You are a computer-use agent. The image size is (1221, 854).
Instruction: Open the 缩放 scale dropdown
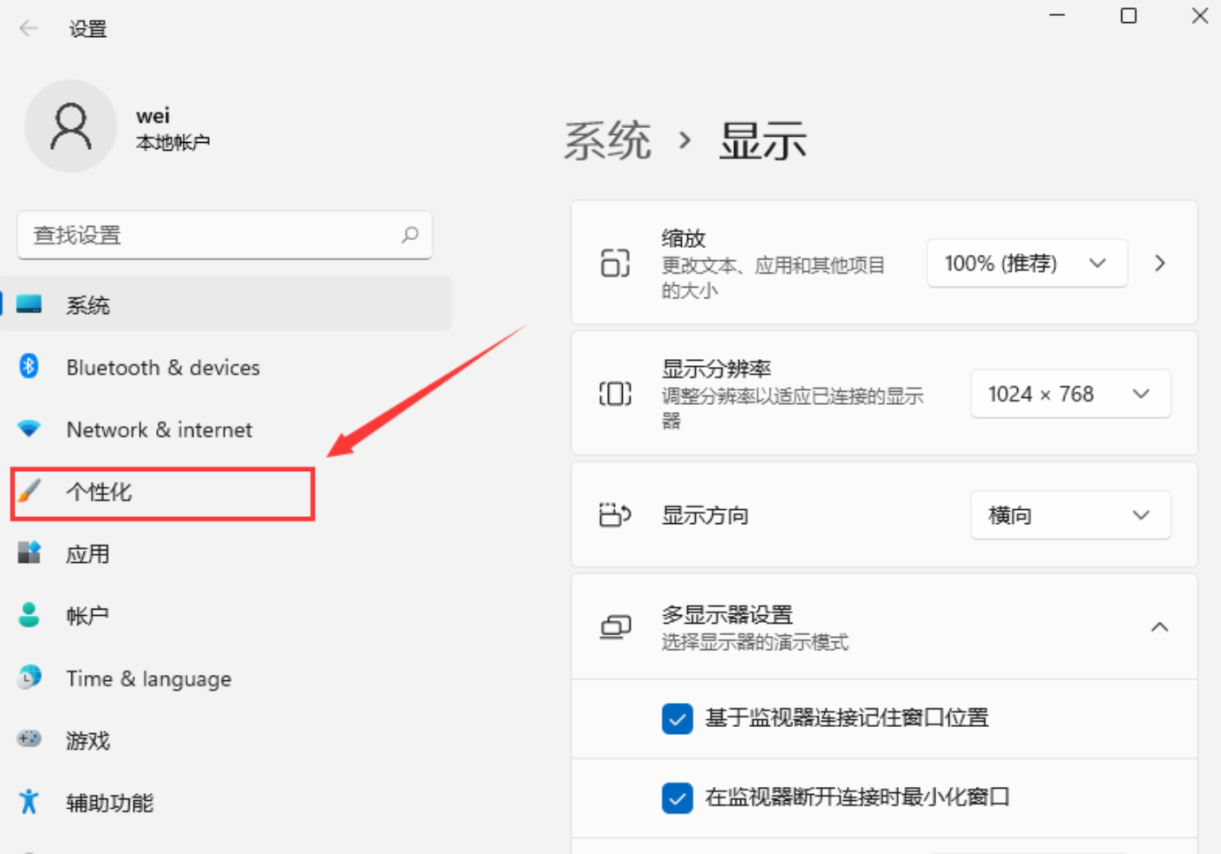click(1026, 263)
